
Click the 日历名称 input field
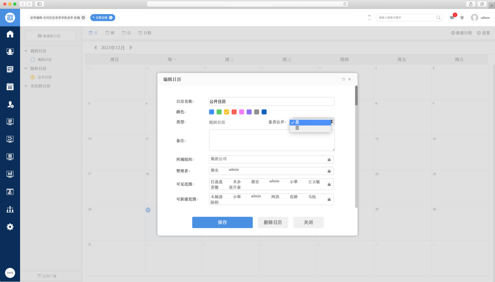pyautogui.click(x=271, y=102)
